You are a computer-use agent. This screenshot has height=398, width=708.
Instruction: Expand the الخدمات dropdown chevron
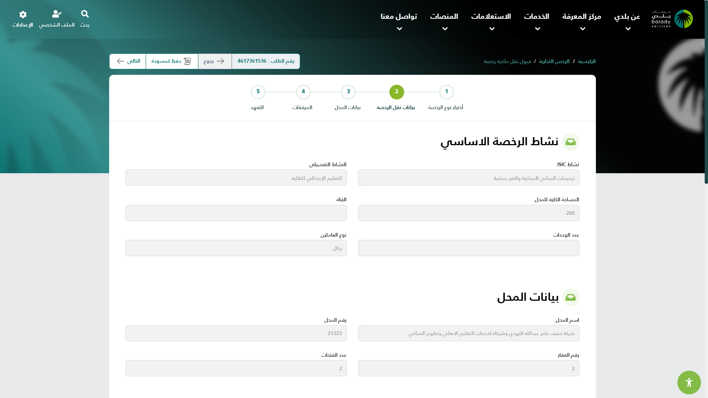point(538,29)
